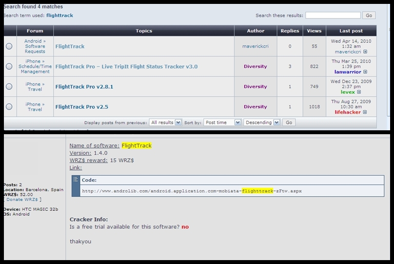The image size is (394, 264).
Task: Click the flighttrack search term link
Action: point(59,15)
